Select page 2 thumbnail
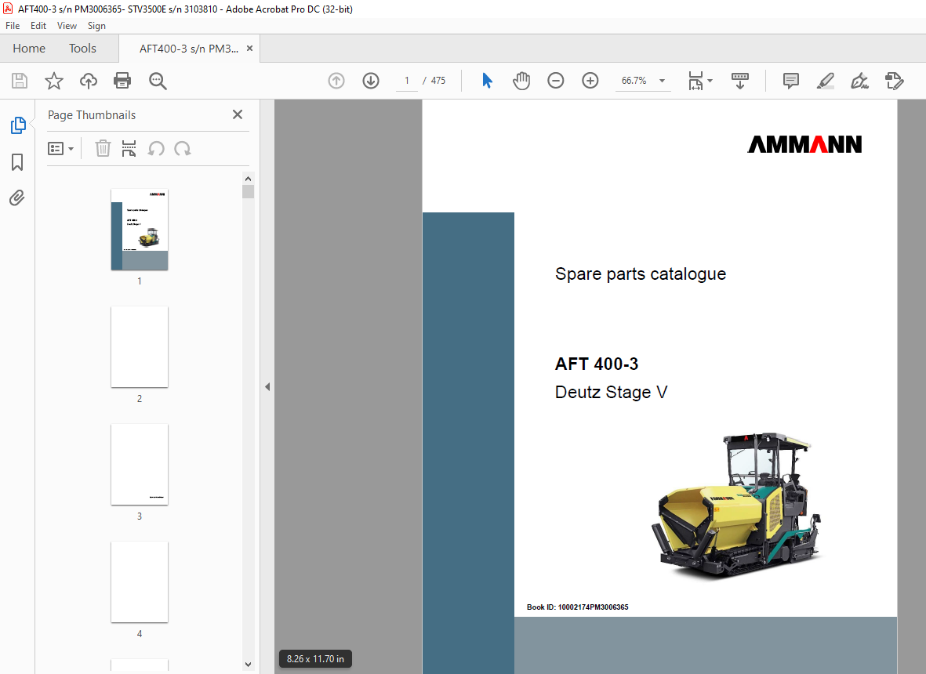 [140, 347]
